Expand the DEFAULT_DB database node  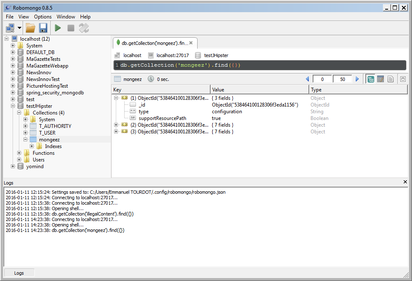[13, 52]
